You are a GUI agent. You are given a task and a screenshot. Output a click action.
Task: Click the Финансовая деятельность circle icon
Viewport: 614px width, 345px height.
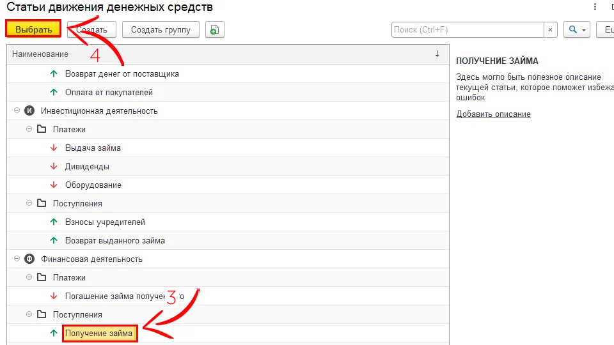tap(29, 259)
